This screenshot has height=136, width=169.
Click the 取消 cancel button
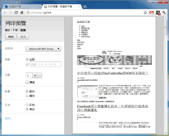pos(23,37)
